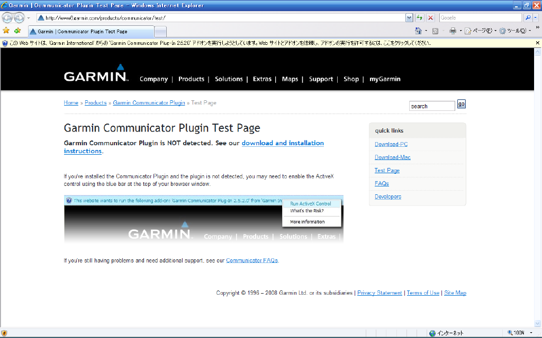Image resolution: width=542 pixels, height=338 pixels.
Task: Focus the Google search box
Action: 480,18
